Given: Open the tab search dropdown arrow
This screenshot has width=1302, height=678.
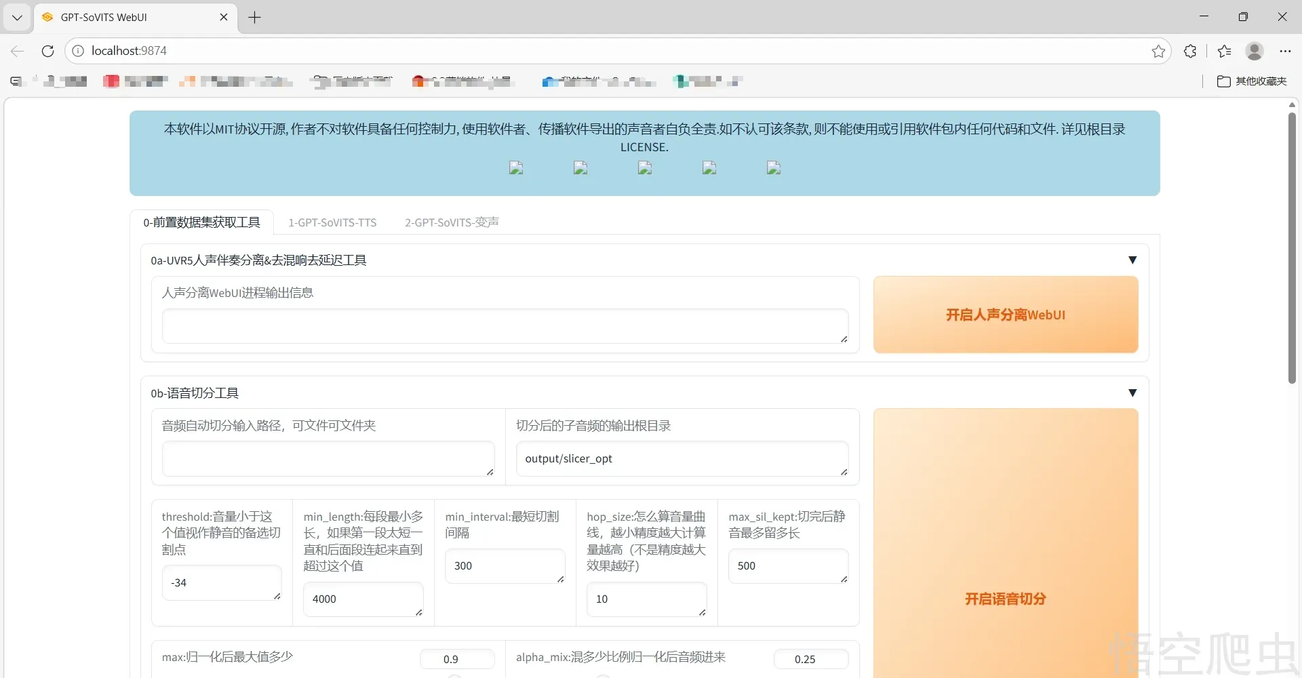Looking at the screenshot, I should 17,18.
